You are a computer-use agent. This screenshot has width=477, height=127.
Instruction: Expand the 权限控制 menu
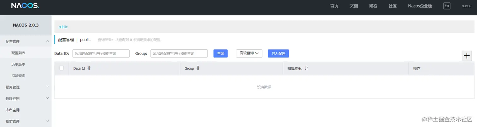click(x=26, y=98)
